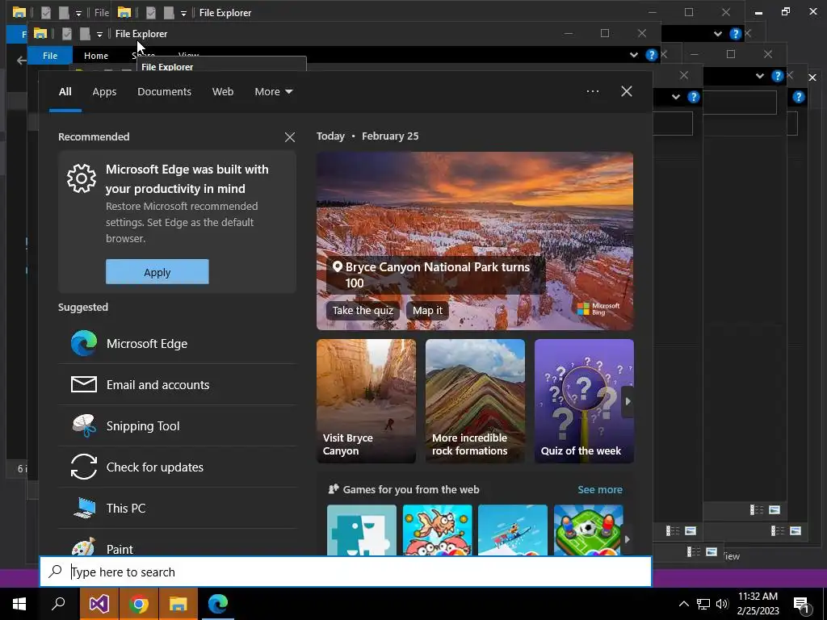827x620 pixels.
Task: Show hidden system tray icons
Action: coord(683,604)
